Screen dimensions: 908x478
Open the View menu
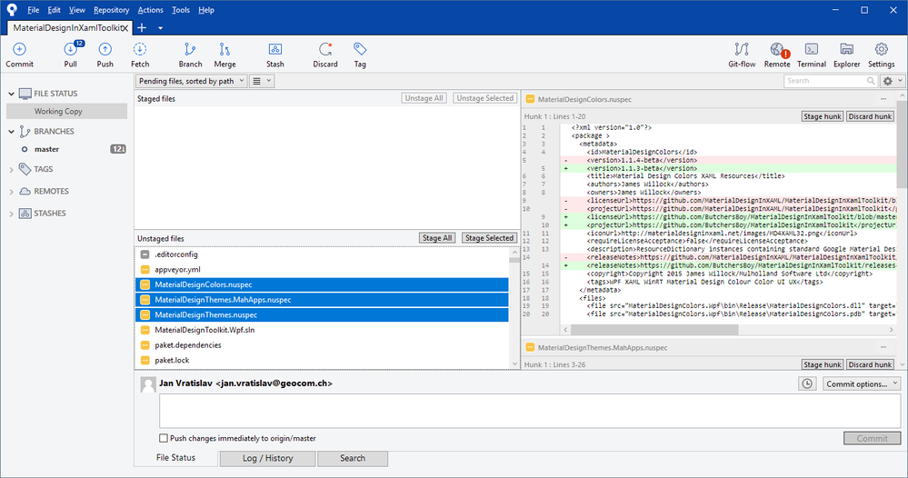tap(77, 10)
